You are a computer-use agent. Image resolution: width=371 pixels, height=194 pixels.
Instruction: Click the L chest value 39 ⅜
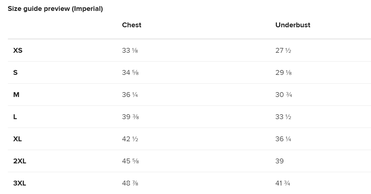coord(130,117)
